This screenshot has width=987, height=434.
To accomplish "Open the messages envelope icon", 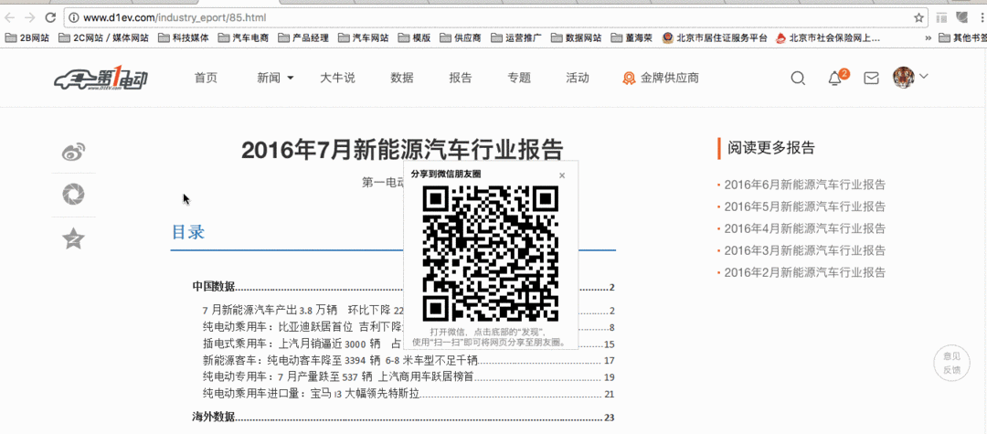I will pos(871,78).
